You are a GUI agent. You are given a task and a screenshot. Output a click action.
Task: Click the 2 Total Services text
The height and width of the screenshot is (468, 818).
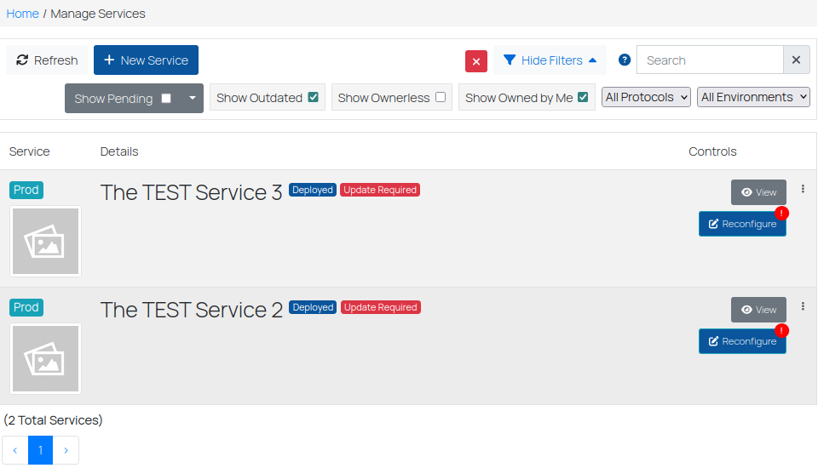pos(53,420)
